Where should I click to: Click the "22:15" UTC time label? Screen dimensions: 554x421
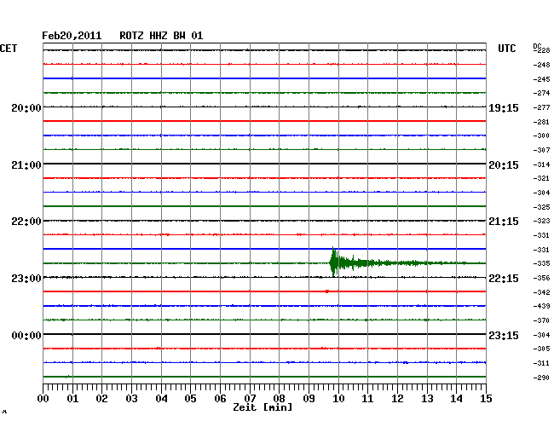(x=504, y=279)
